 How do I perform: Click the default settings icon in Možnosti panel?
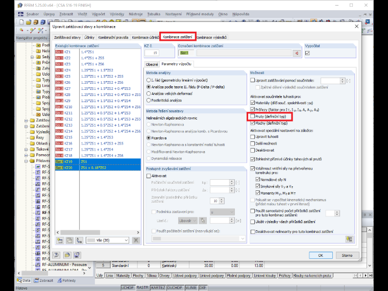coord(349,239)
